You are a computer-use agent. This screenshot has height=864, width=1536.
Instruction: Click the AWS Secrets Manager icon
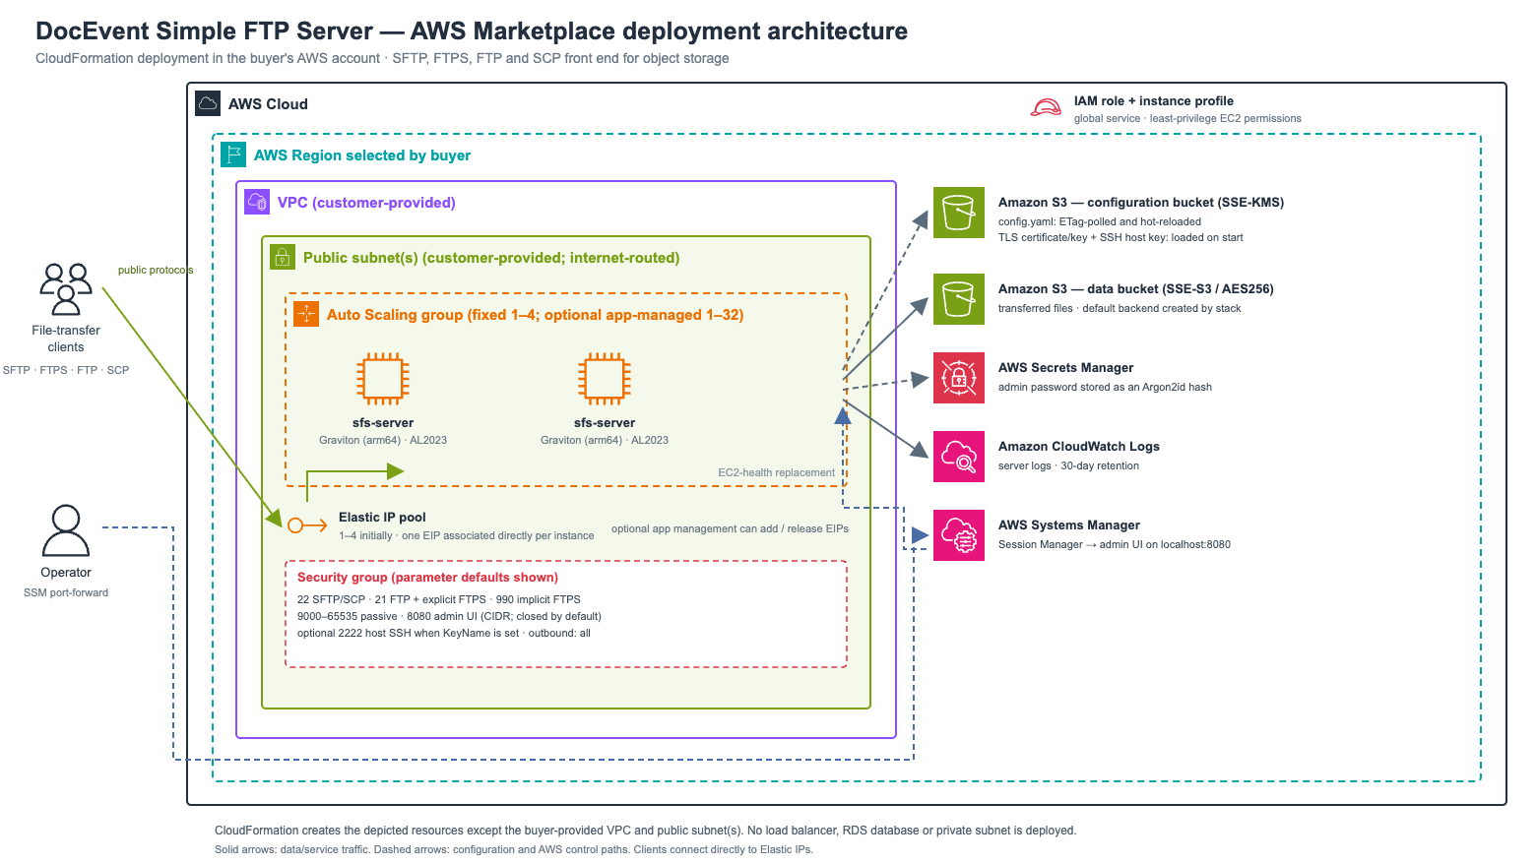959,378
